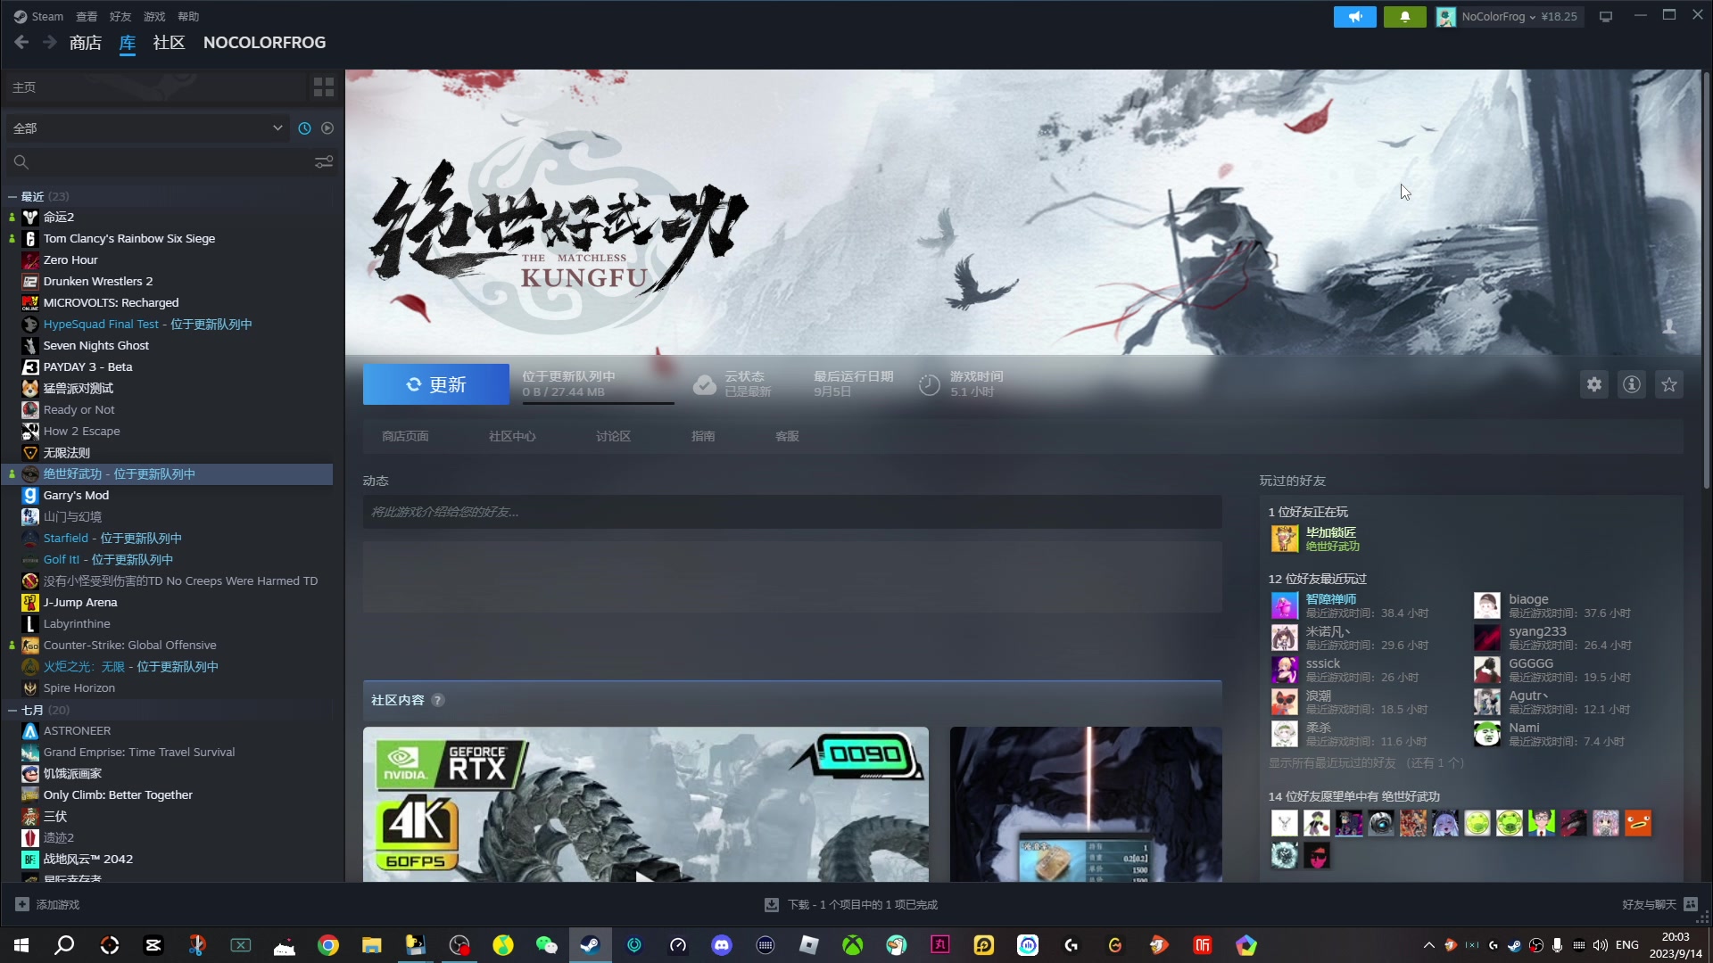Open the notifications bell icon
This screenshot has width=1713, height=963.
[1404, 16]
